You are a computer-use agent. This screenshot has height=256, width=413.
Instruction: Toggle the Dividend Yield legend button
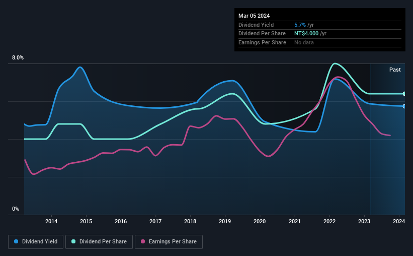pyautogui.click(x=36, y=242)
